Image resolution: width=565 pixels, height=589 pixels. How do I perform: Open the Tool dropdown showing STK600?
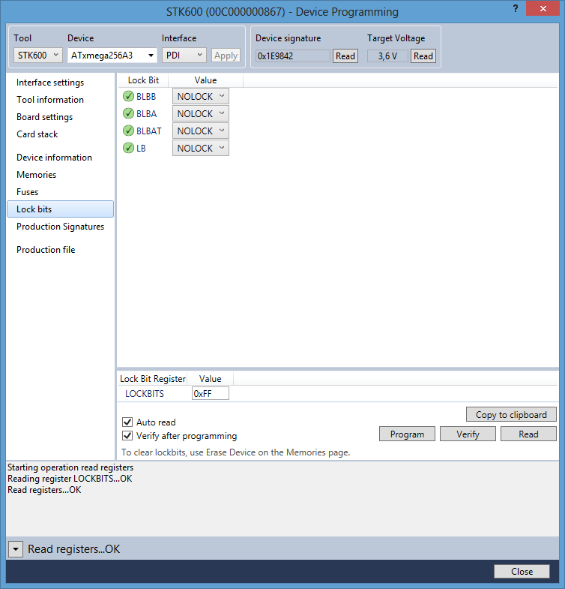[38, 56]
